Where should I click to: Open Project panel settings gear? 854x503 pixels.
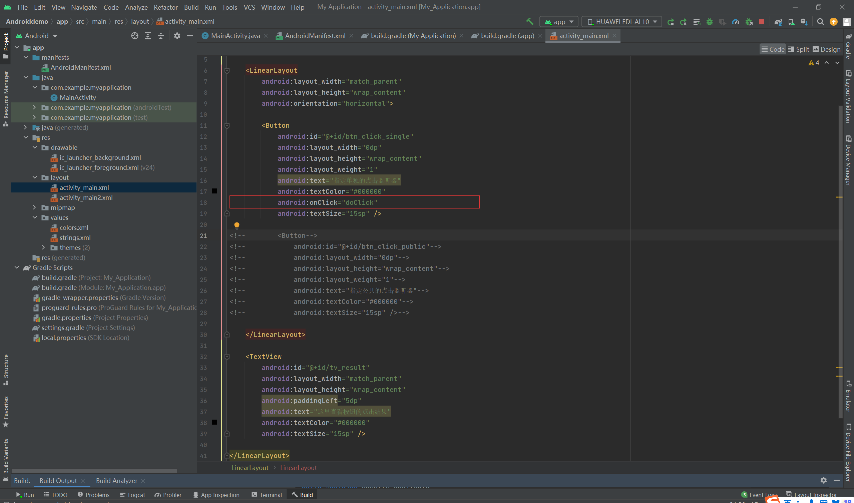177,36
